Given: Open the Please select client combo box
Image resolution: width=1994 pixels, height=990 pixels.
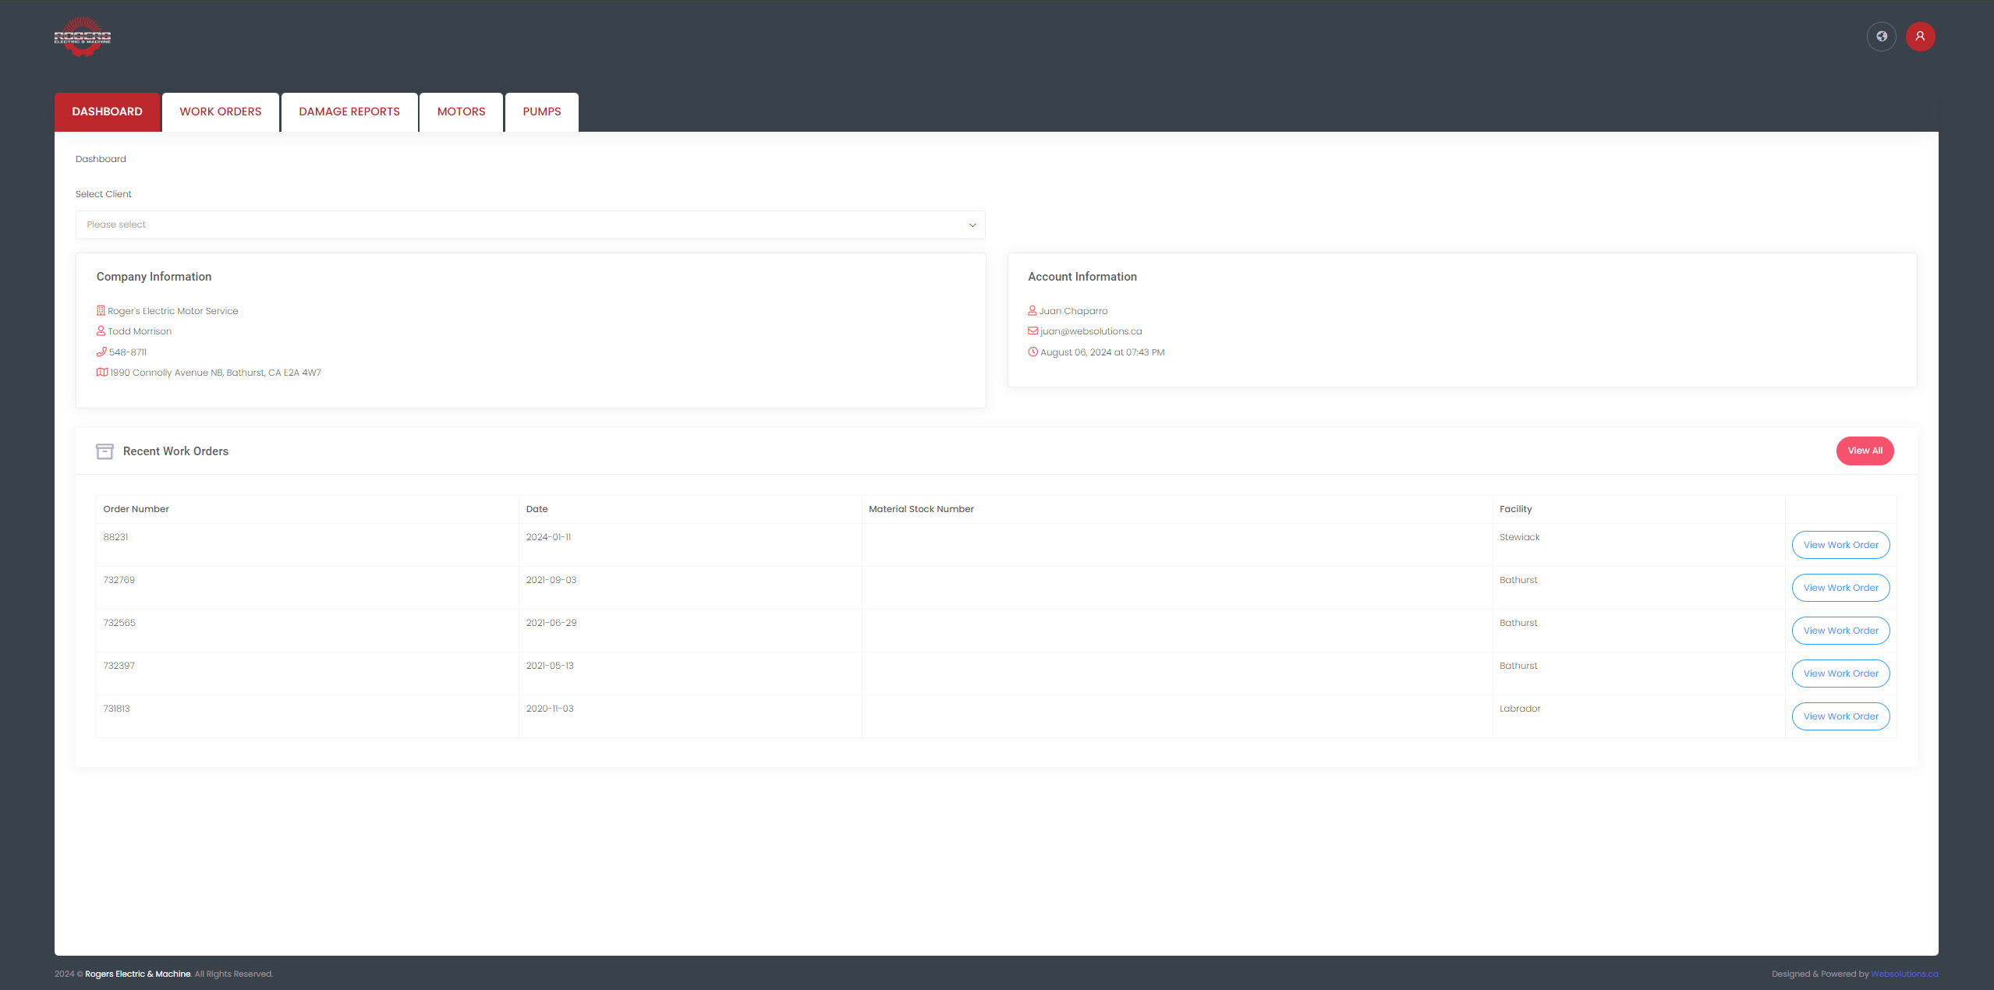Looking at the screenshot, I should click(x=530, y=225).
